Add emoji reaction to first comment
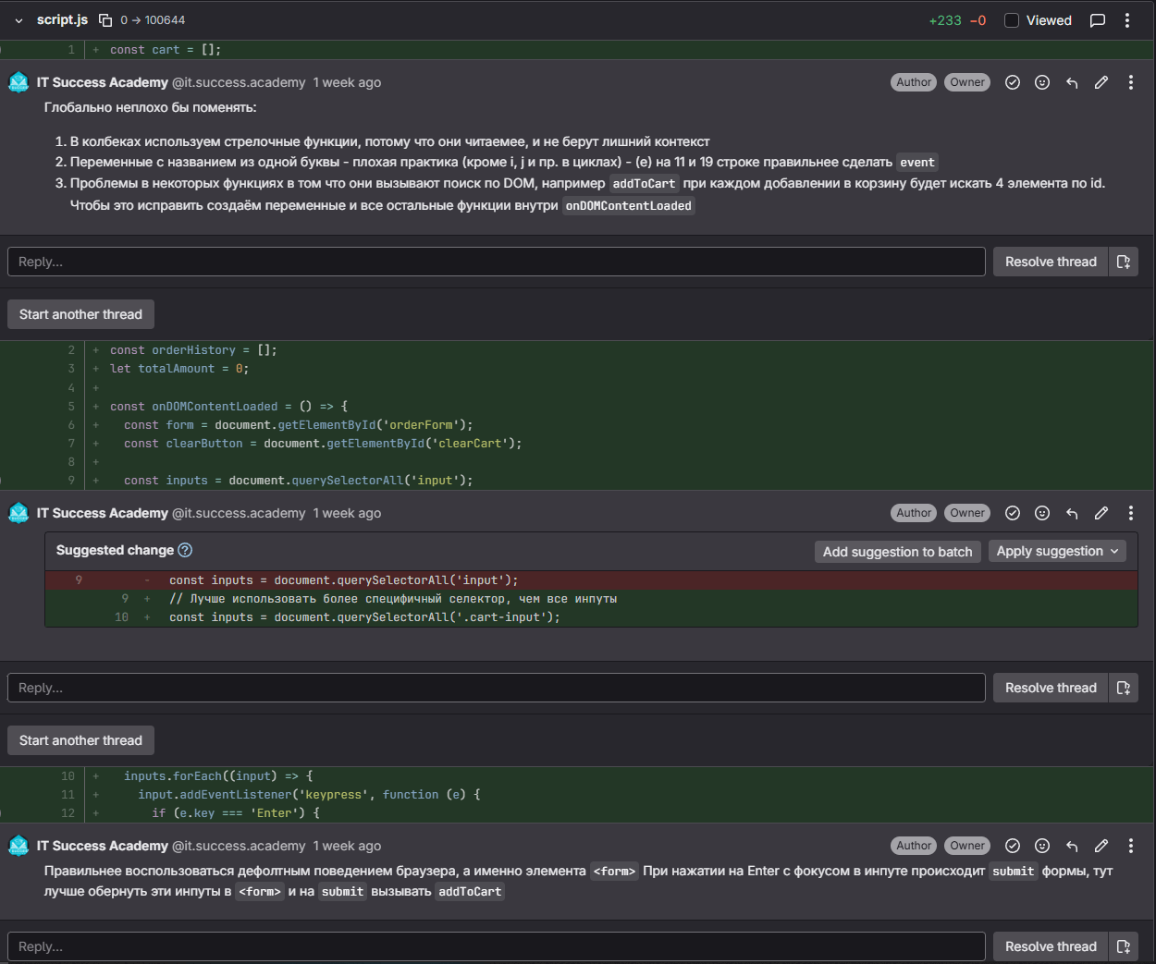1156x964 pixels. (1042, 82)
